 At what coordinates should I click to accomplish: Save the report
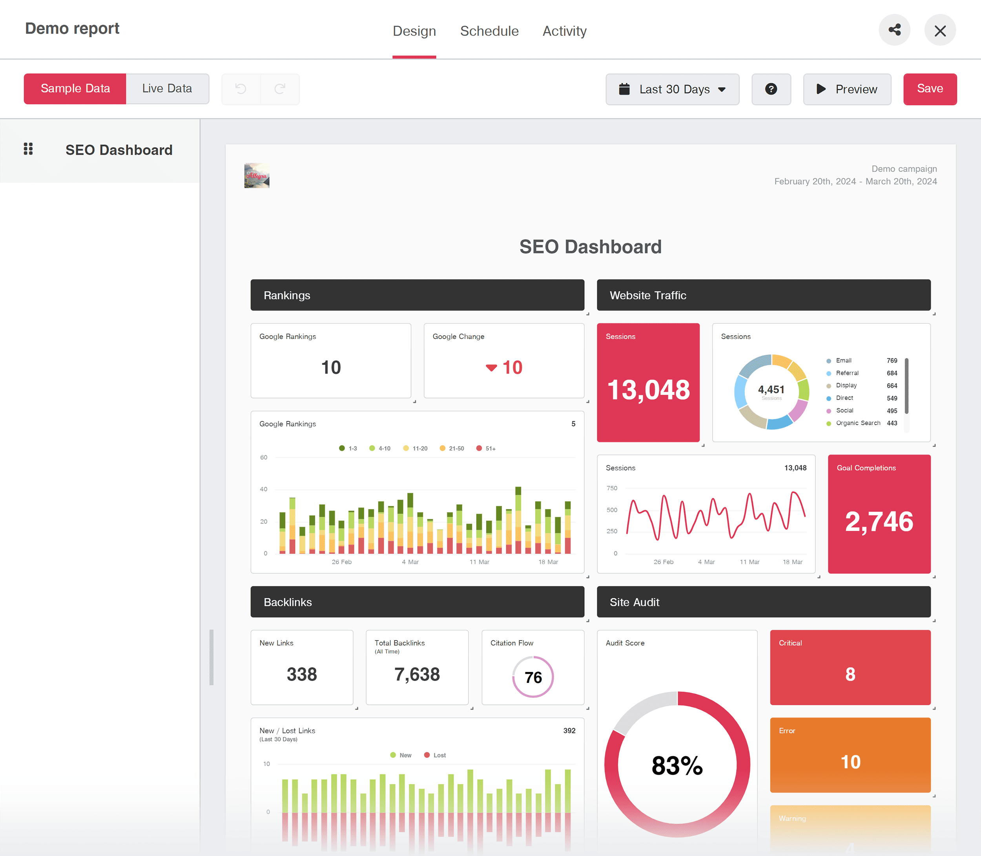pos(930,89)
